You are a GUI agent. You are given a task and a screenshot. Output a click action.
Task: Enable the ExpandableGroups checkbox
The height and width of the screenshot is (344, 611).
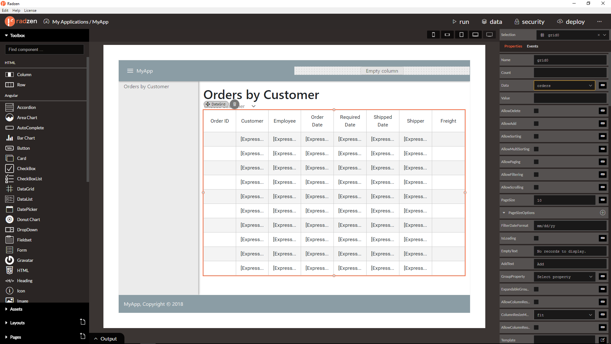point(536,289)
